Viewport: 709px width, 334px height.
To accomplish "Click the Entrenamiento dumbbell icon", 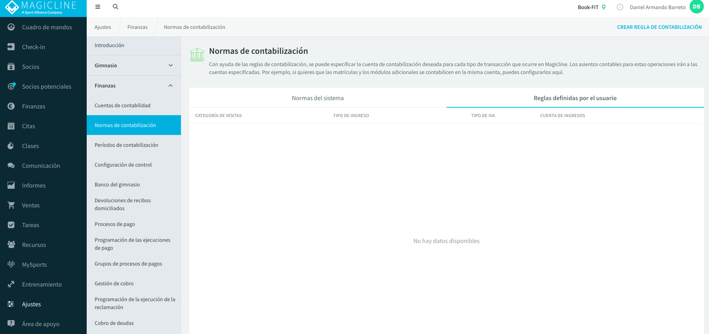I will [11, 284].
